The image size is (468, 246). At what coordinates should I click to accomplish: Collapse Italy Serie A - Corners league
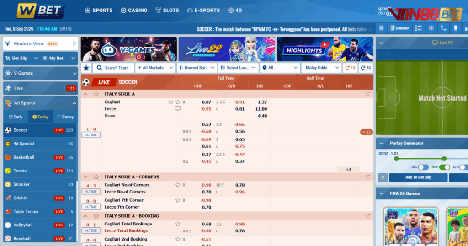click(85, 177)
